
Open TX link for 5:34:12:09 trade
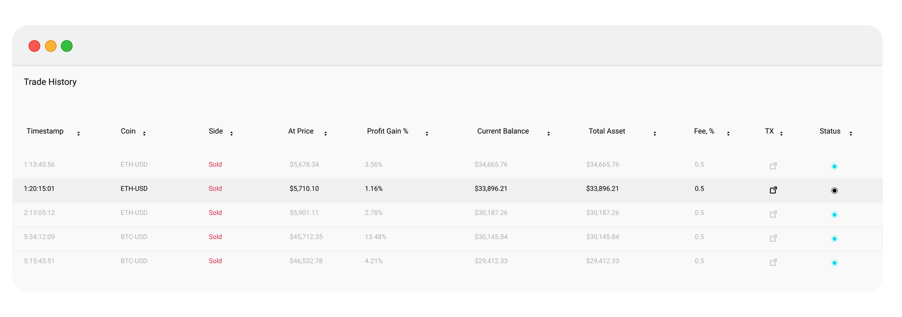[773, 238]
